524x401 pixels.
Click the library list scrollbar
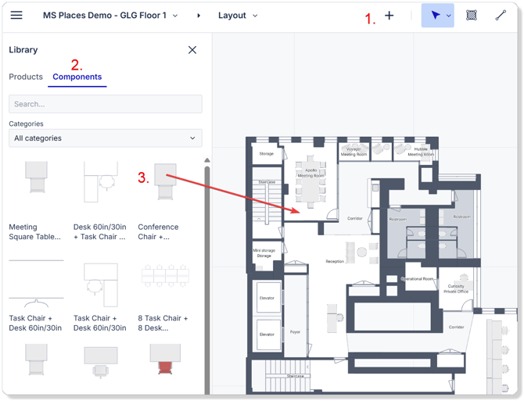[x=206, y=274]
